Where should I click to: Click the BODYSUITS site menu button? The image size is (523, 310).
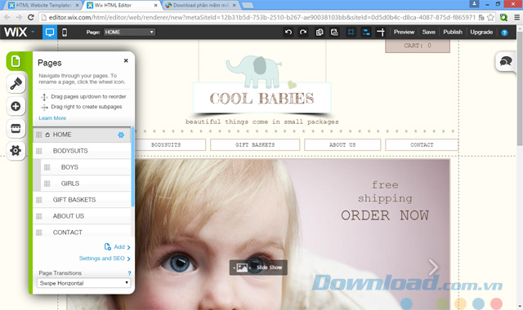tap(166, 145)
